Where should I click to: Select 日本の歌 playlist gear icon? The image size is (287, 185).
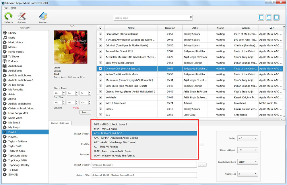pyautogui.click(x=5, y=175)
